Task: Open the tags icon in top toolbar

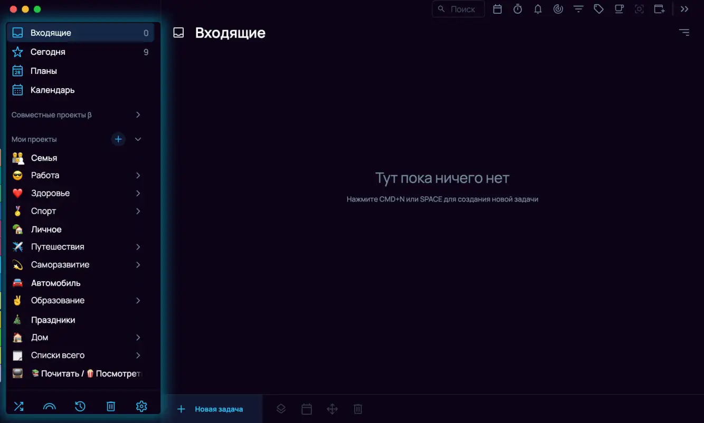Action: coord(598,9)
